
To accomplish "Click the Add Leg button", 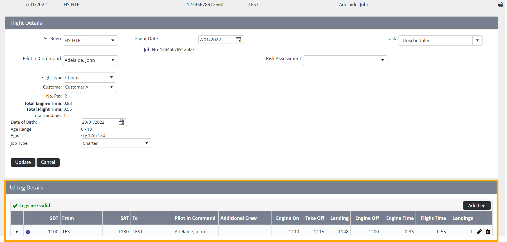I will click(x=477, y=205).
